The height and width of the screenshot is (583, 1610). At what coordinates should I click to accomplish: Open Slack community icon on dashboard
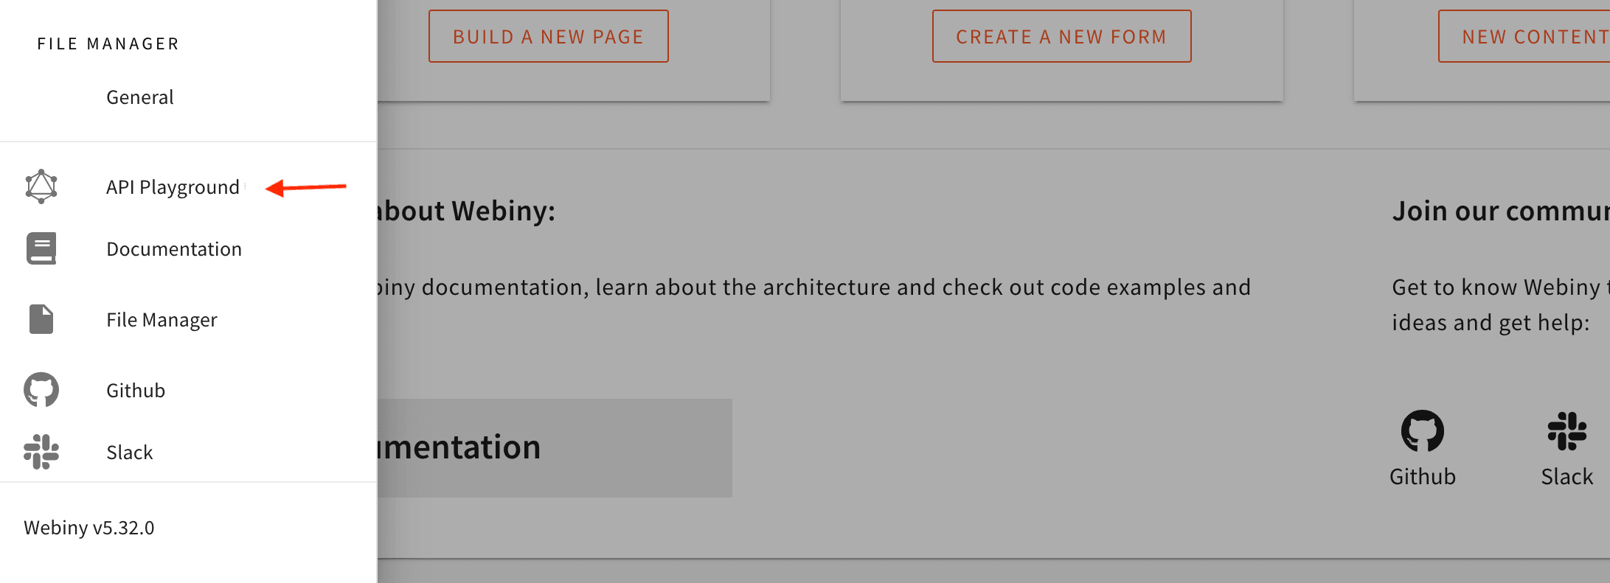click(1566, 430)
